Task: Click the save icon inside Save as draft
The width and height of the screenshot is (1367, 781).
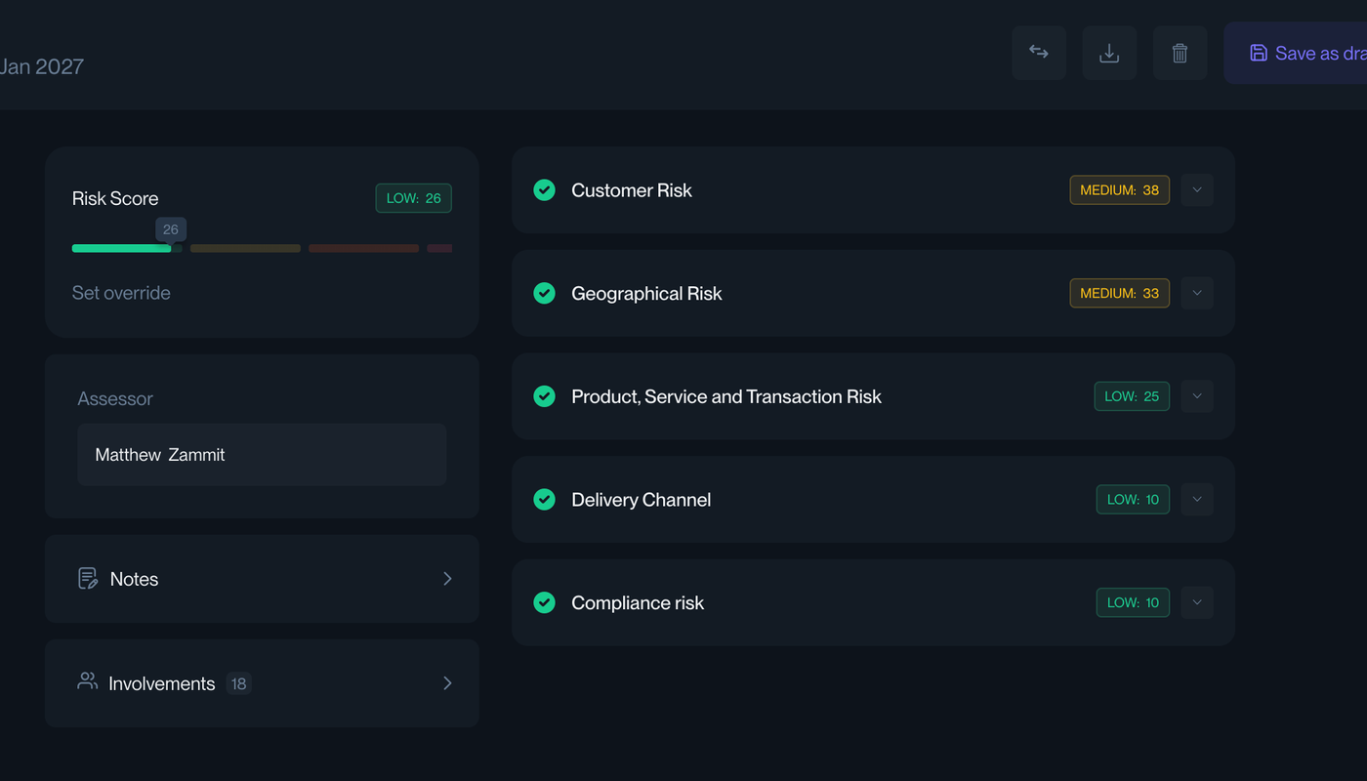Action: (1260, 53)
